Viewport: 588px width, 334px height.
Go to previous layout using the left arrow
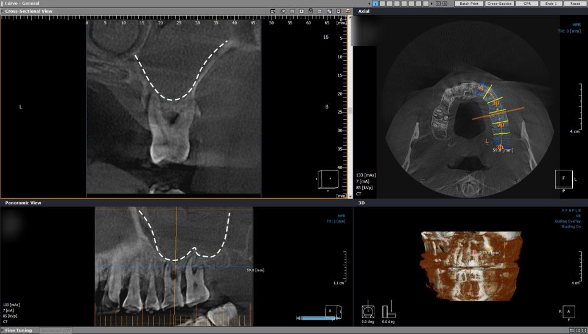[369, 4]
